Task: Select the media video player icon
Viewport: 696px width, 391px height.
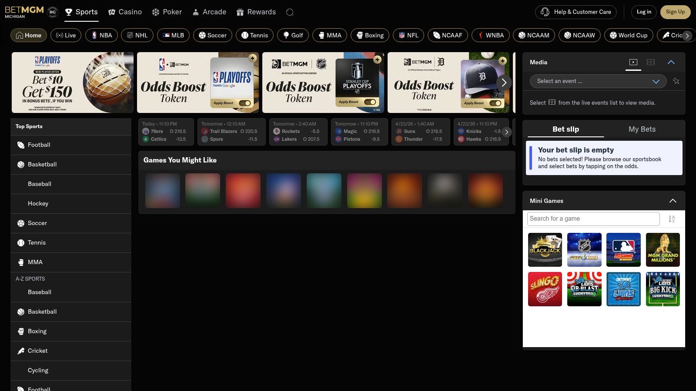Action: click(633, 62)
